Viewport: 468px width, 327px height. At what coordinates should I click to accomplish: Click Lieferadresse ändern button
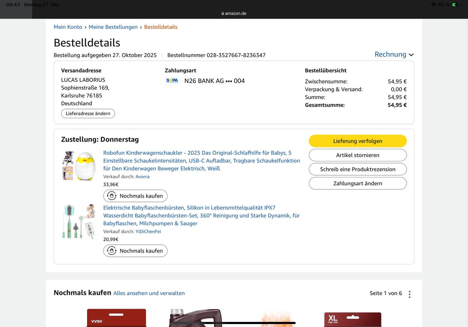(x=88, y=114)
